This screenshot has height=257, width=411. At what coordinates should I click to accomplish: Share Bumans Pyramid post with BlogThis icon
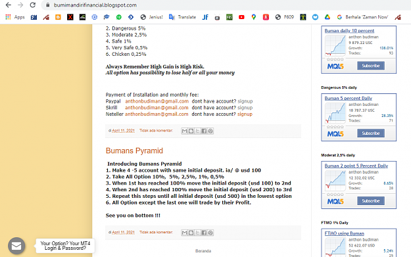[x=191, y=233]
